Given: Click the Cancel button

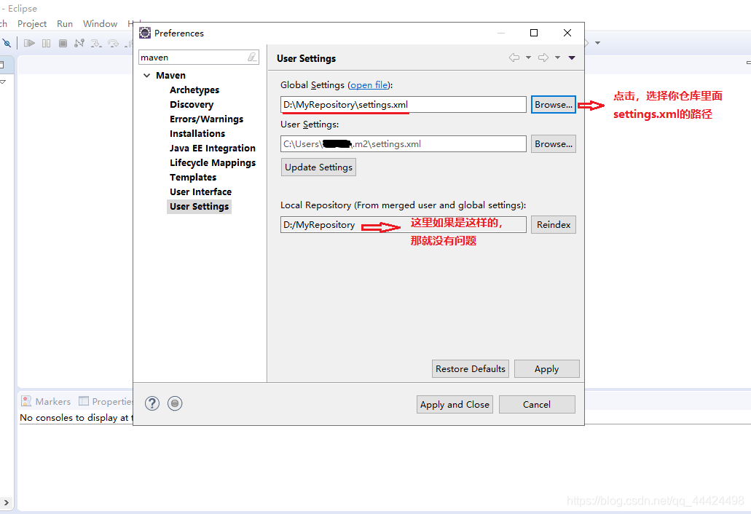Looking at the screenshot, I should click(537, 404).
